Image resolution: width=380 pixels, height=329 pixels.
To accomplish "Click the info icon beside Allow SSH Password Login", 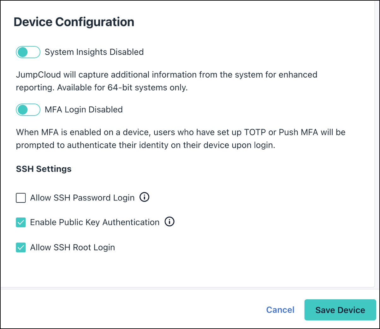I will tap(145, 197).
